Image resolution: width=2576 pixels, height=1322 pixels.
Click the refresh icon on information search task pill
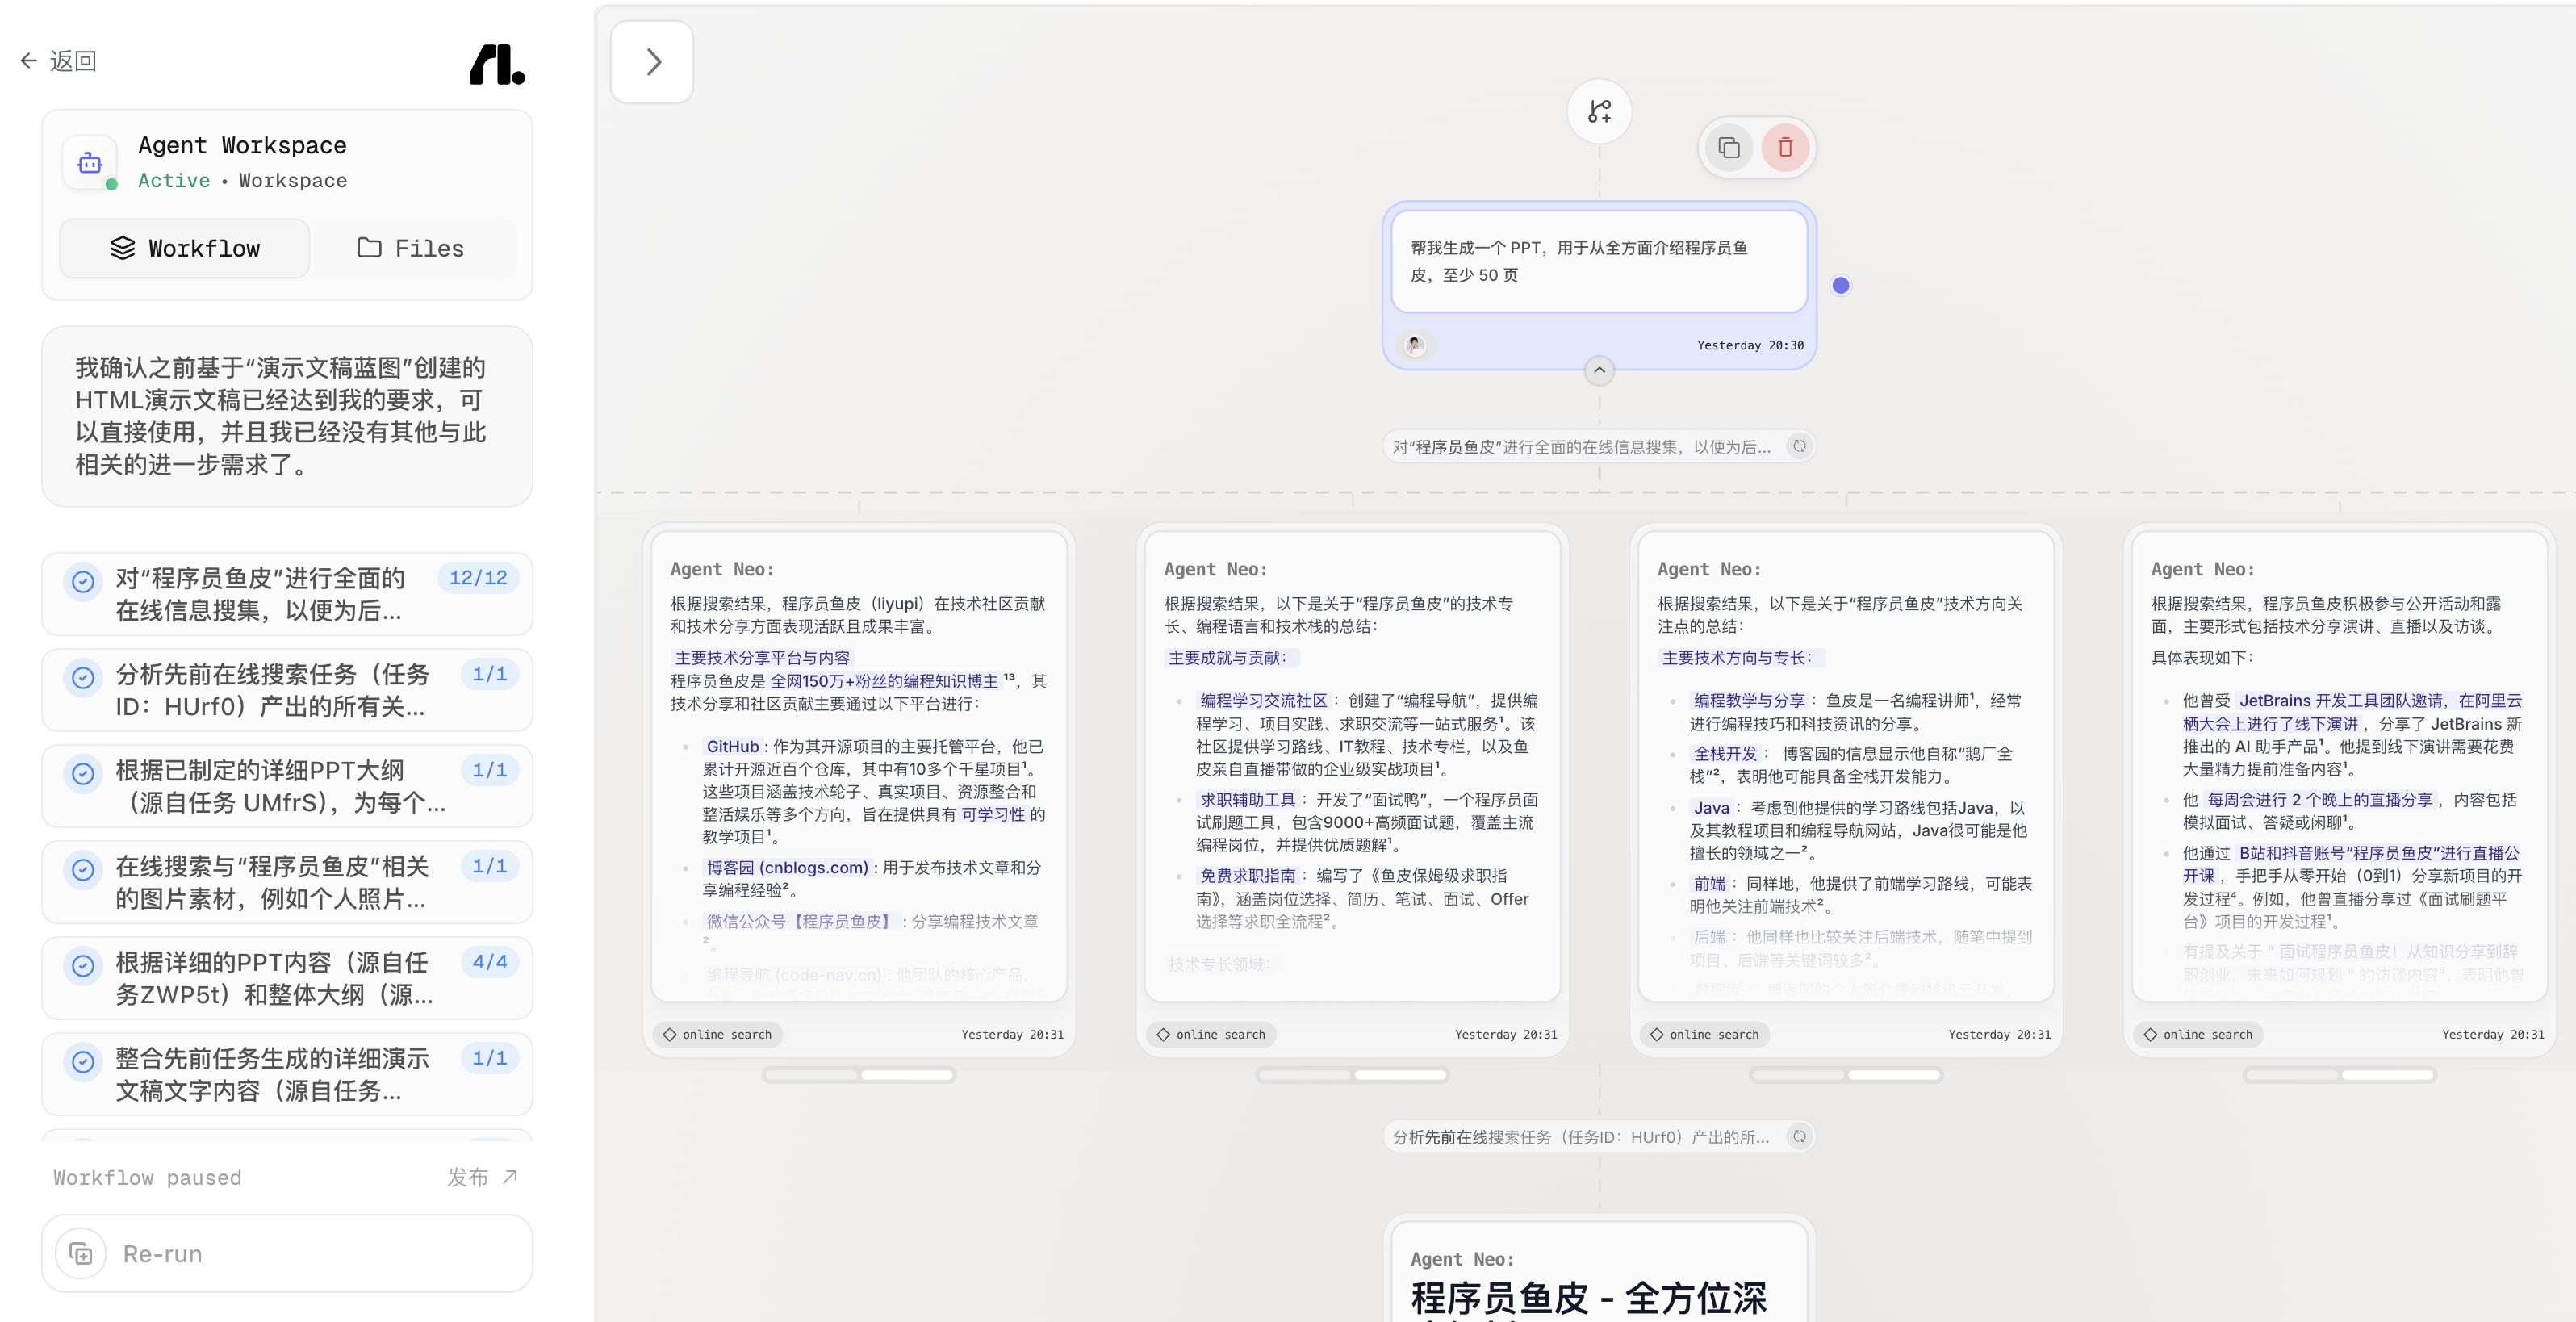(x=1799, y=446)
